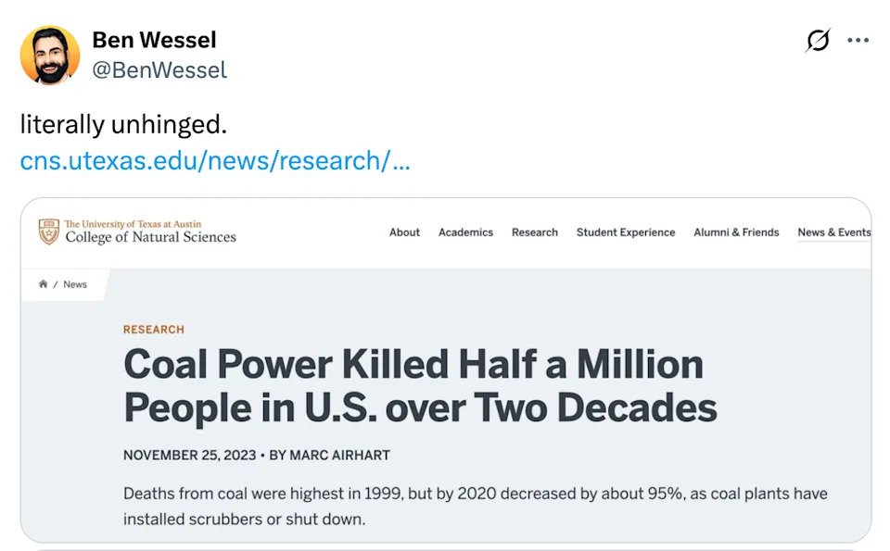Select author byline Marc Airhart
Screen dimensions: 890x551
pos(344,455)
